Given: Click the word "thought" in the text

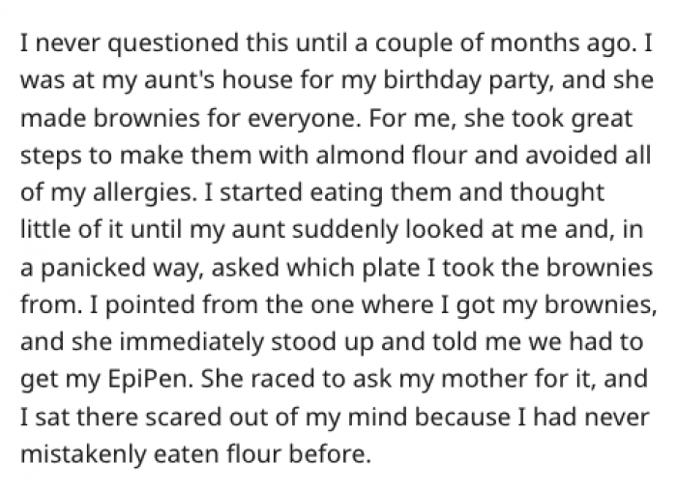Looking at the screenshot, I should tap(557, 192).
